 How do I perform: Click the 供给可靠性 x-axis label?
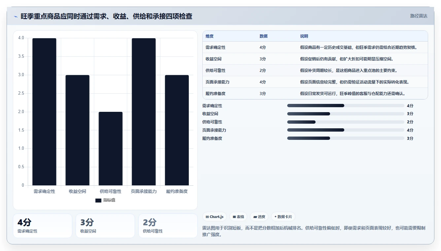click(x=111, y=191)
